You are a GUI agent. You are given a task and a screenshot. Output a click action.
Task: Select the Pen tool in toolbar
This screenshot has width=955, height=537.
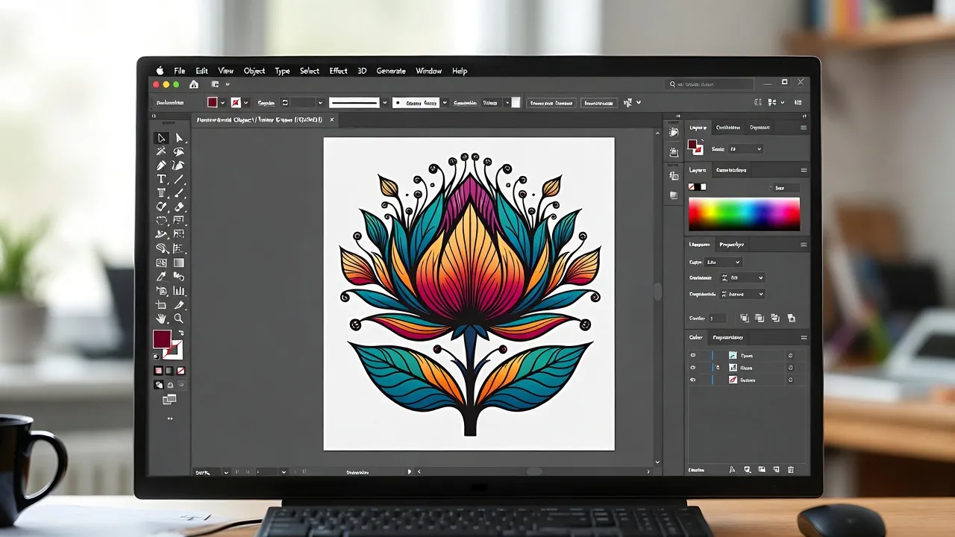161,166
